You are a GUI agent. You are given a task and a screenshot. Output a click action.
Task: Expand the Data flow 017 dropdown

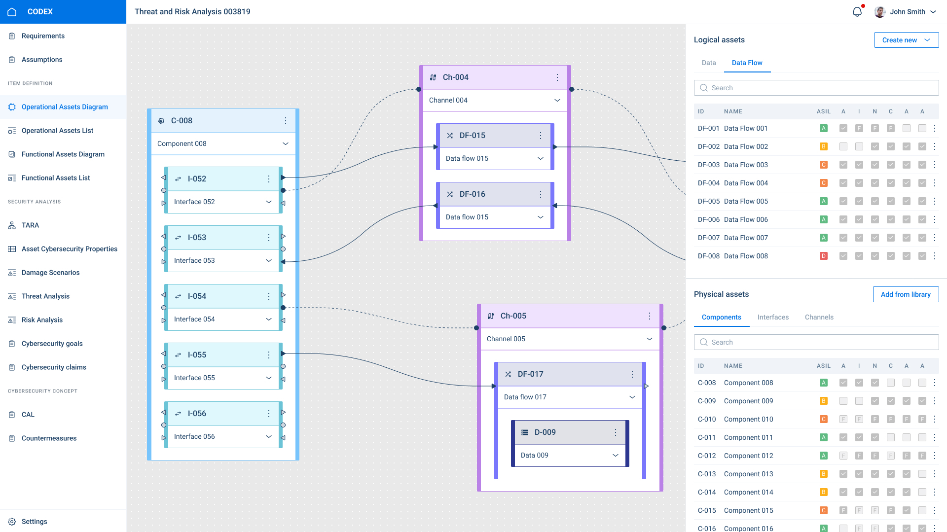[x=632, y=397]
